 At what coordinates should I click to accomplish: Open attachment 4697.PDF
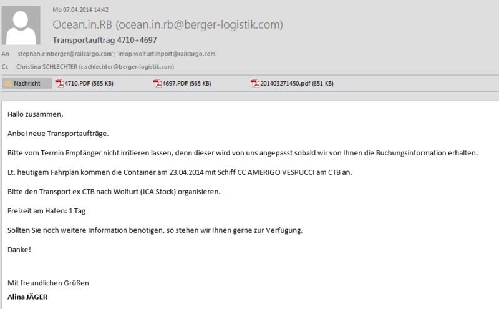pos(182,84)
